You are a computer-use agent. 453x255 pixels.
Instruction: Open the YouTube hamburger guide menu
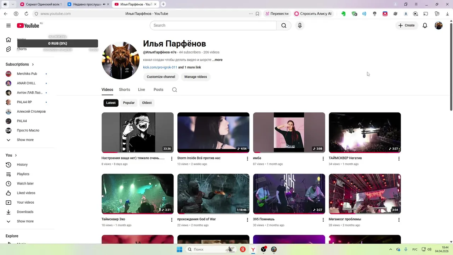8,25
